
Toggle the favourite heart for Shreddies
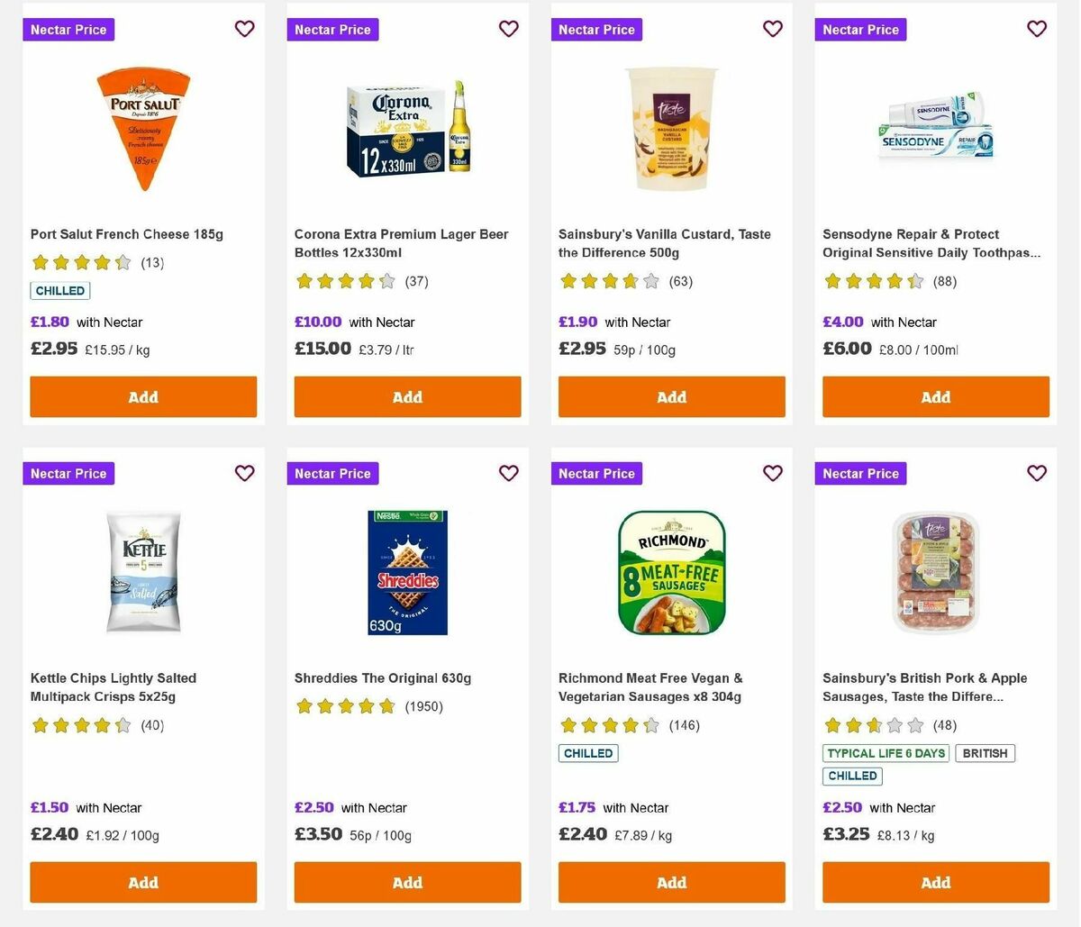[x=508, y=473]
